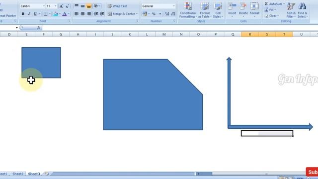Toggle underline formatting
Screen dimensions: 318x179
click(35, 14)
